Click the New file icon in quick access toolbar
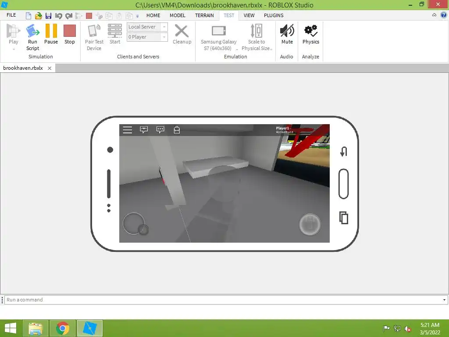 [x=29, y=15]
